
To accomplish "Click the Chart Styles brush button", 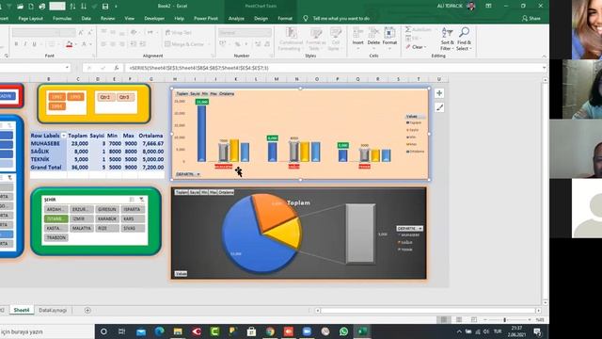I will pyautogui.click(x=439, y=107).
